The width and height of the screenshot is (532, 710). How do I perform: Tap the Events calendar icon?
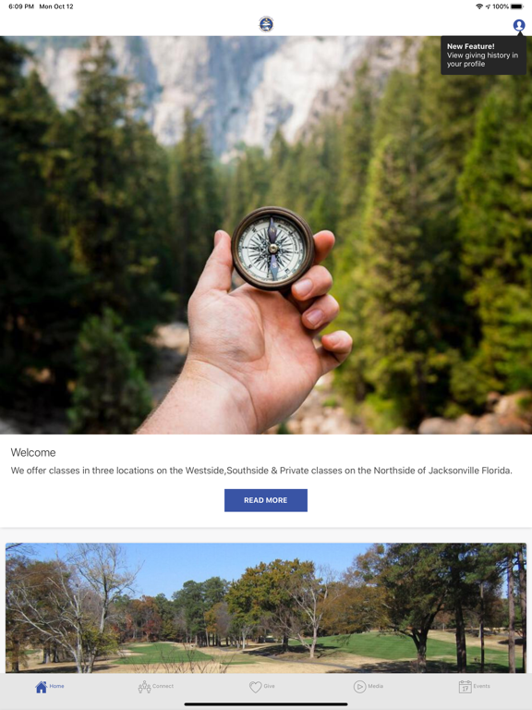click(x=465, y=687)
